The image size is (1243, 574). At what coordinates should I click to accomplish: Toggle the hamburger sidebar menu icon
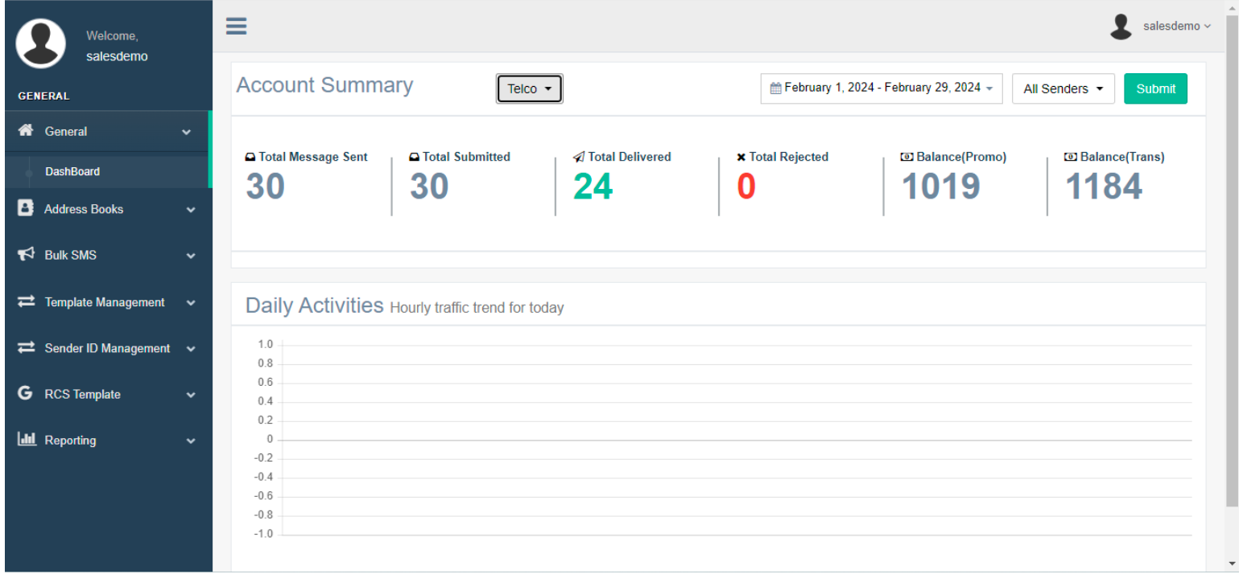click(236, 27)
